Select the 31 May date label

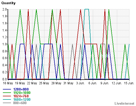[x=68, y=83]
